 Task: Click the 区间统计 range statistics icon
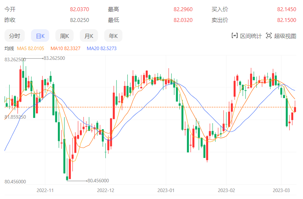pos(235,35)
